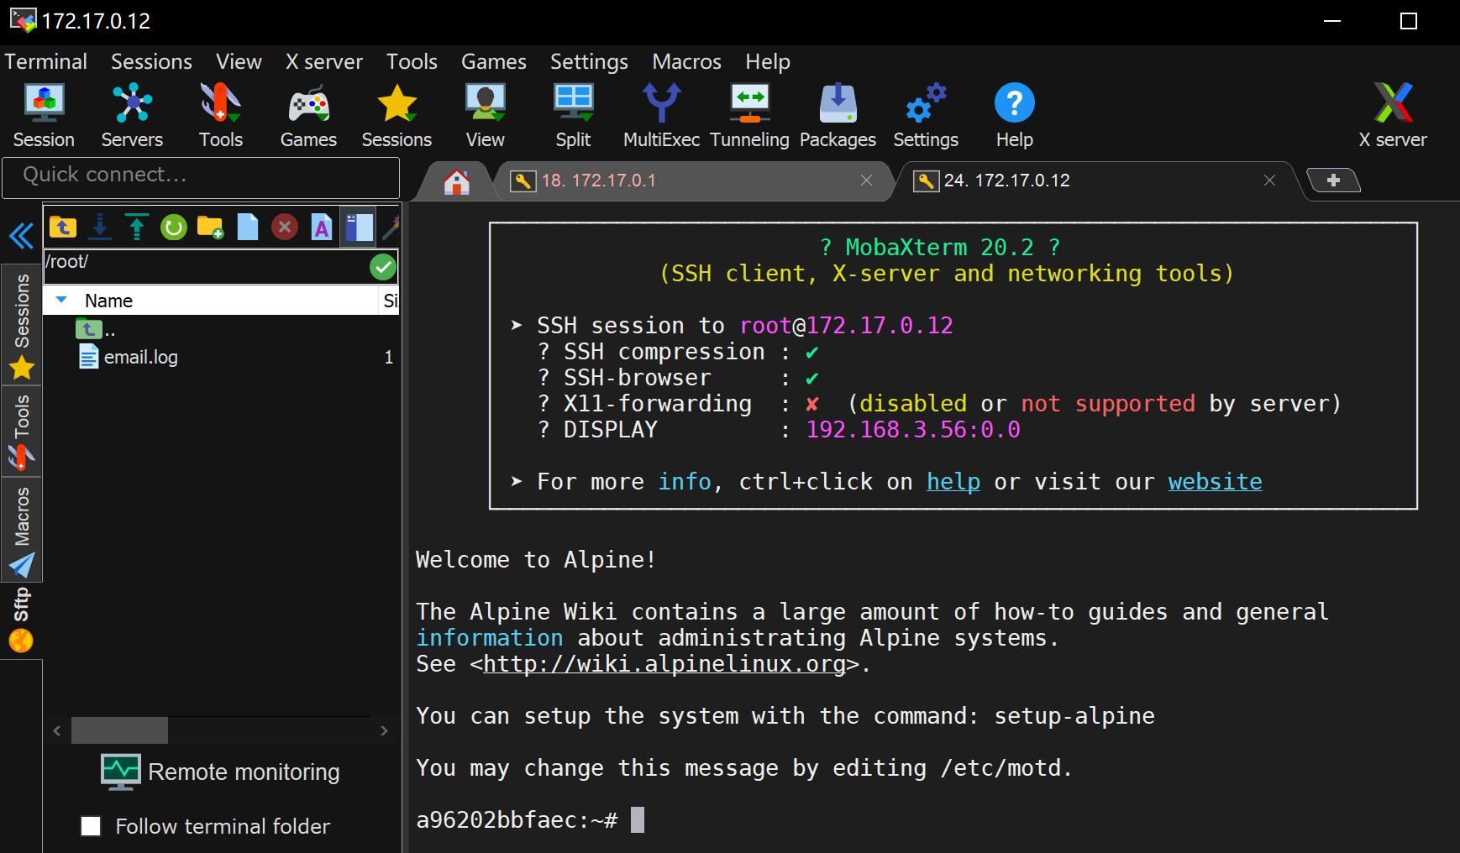Screen dimensions: 1460x853
Task: Click the letter A icon in SFTP toolbar
Action: point(322,227)
